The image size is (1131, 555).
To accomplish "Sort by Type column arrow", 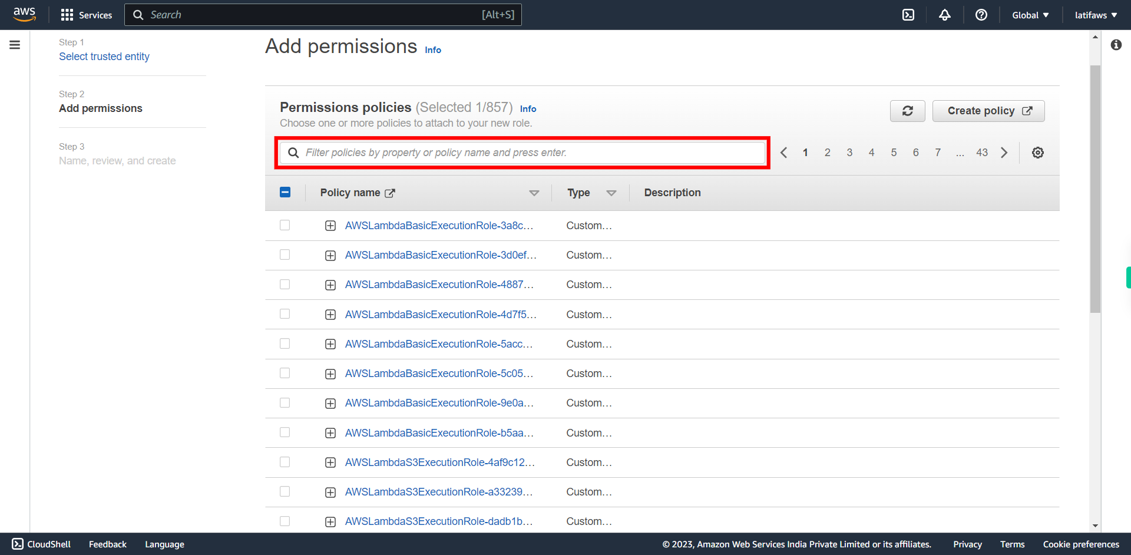I will (x=611, y=193).
